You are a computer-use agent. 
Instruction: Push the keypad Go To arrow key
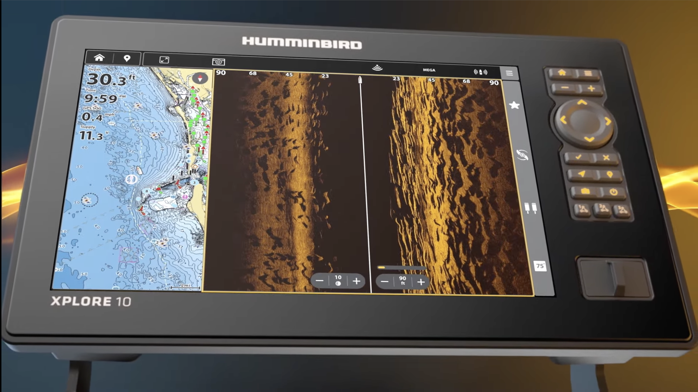point(582,174)
